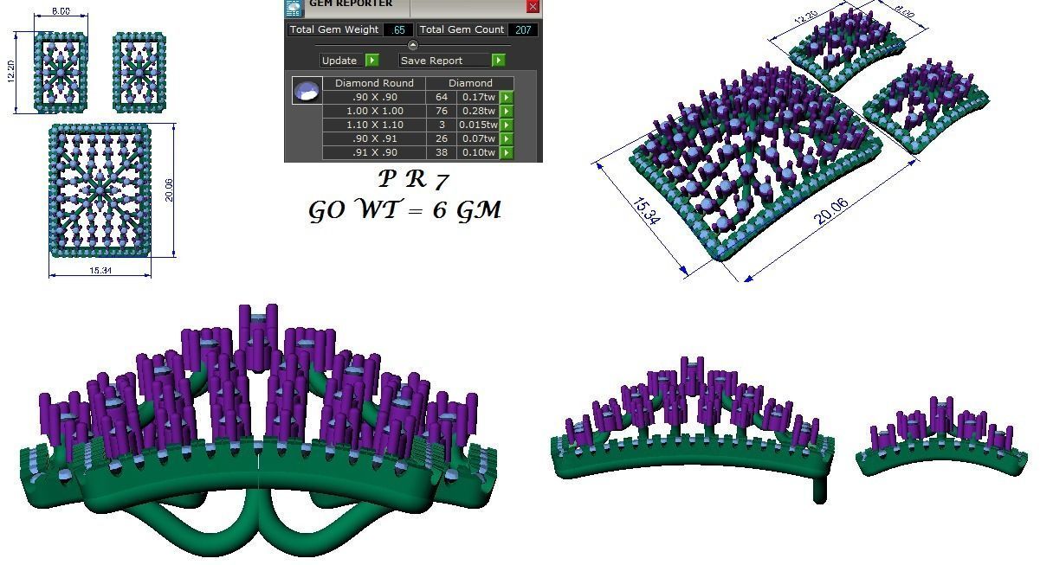Click the 'Total Gem Weight' label
This screenshot has height=565, width=1040.
tap(334, 29)
